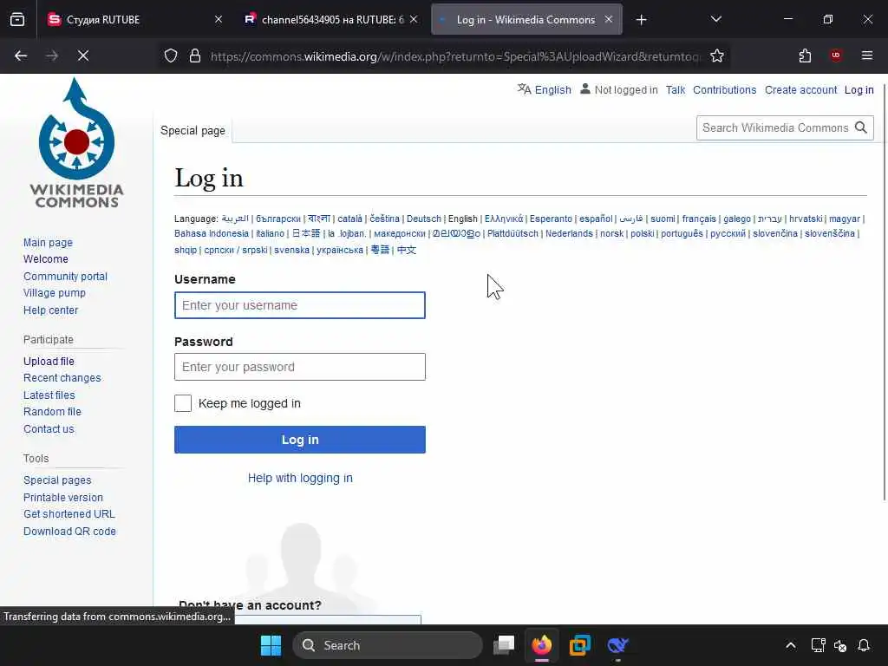Open the Windows Start menu
Screen dimensions: 888x666
click(x=271, y=645)
